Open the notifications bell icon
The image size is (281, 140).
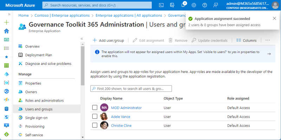(x=183, y=5)
